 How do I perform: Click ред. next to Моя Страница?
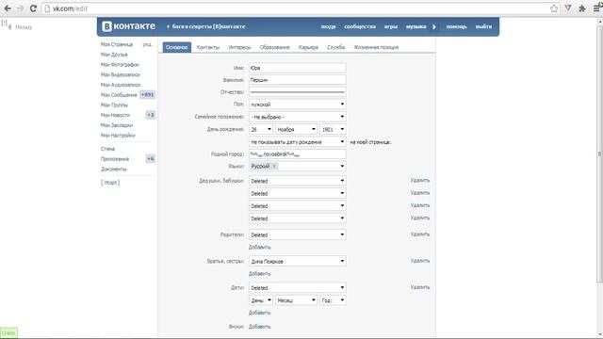(147, 44)
